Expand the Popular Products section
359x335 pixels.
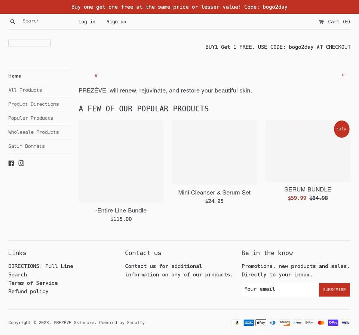[31, 118]
